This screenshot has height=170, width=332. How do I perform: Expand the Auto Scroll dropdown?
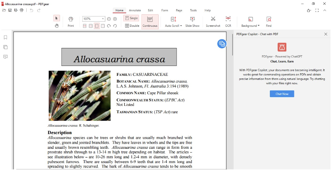[x=173, y=26]
